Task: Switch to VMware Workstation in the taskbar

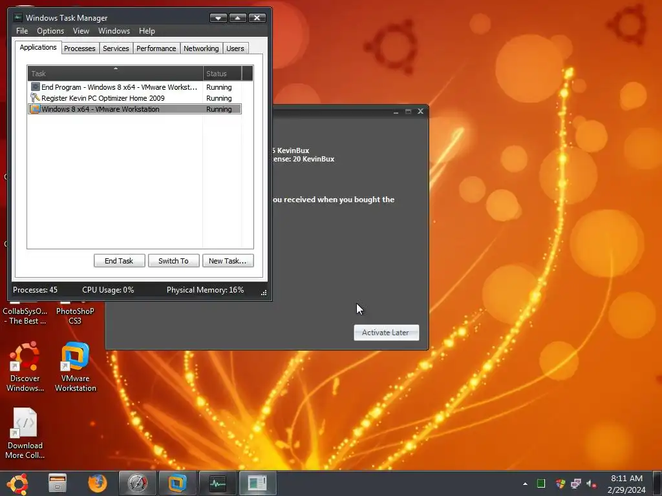Action: [177, 483]
